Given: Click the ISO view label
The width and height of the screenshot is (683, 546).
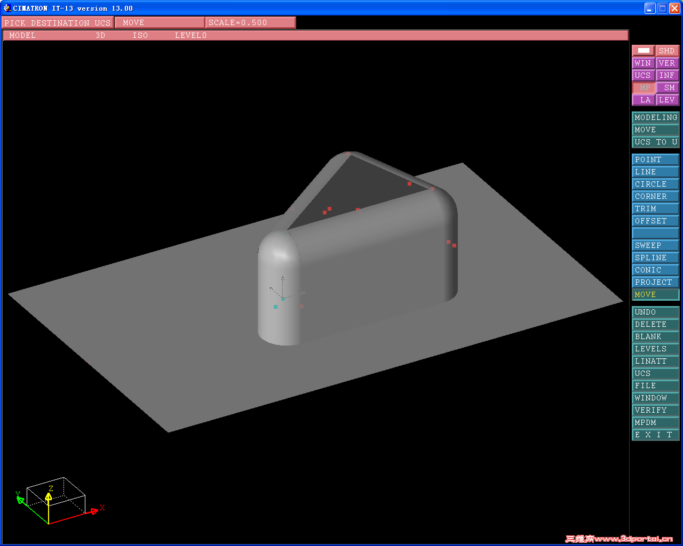Looking at the screenshot, I should [140, 35].
